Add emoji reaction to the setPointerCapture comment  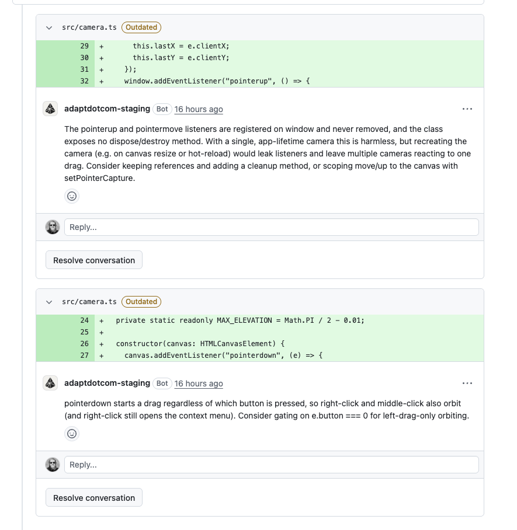(72, 196)
